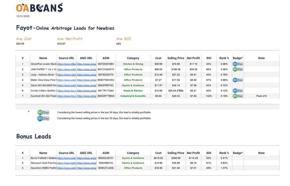Select the $74.85 selling price cell

pos(176,64)
